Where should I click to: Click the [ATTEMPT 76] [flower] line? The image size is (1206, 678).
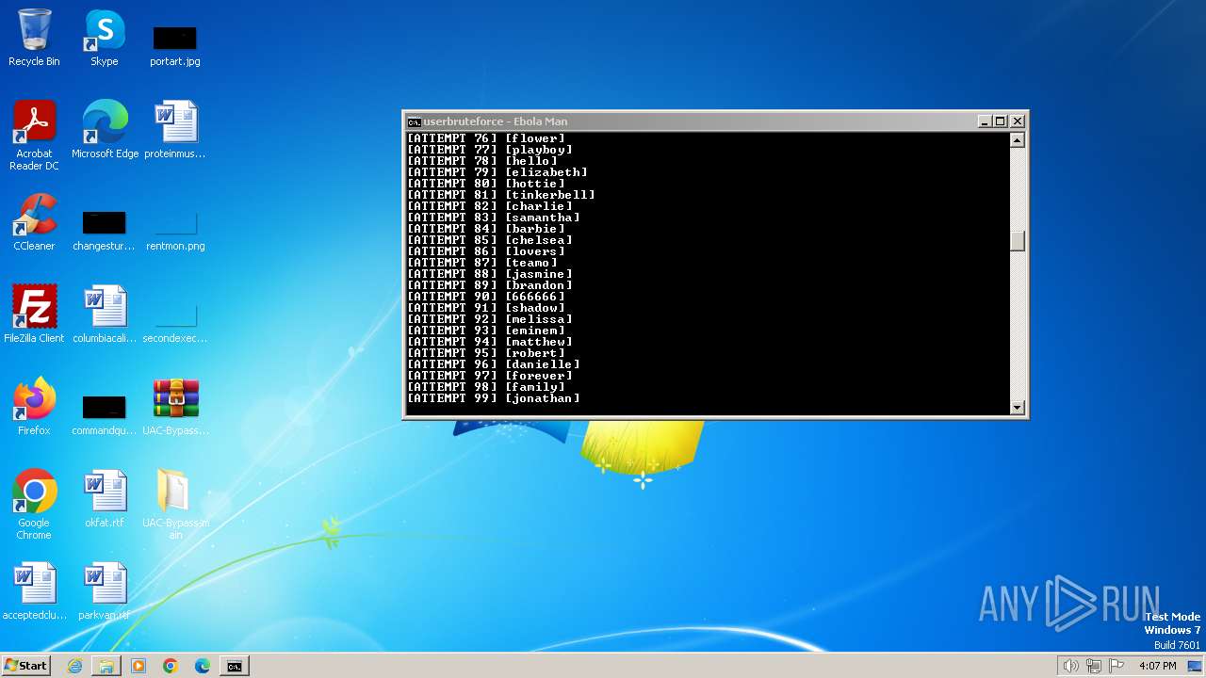tap(486, 138)
